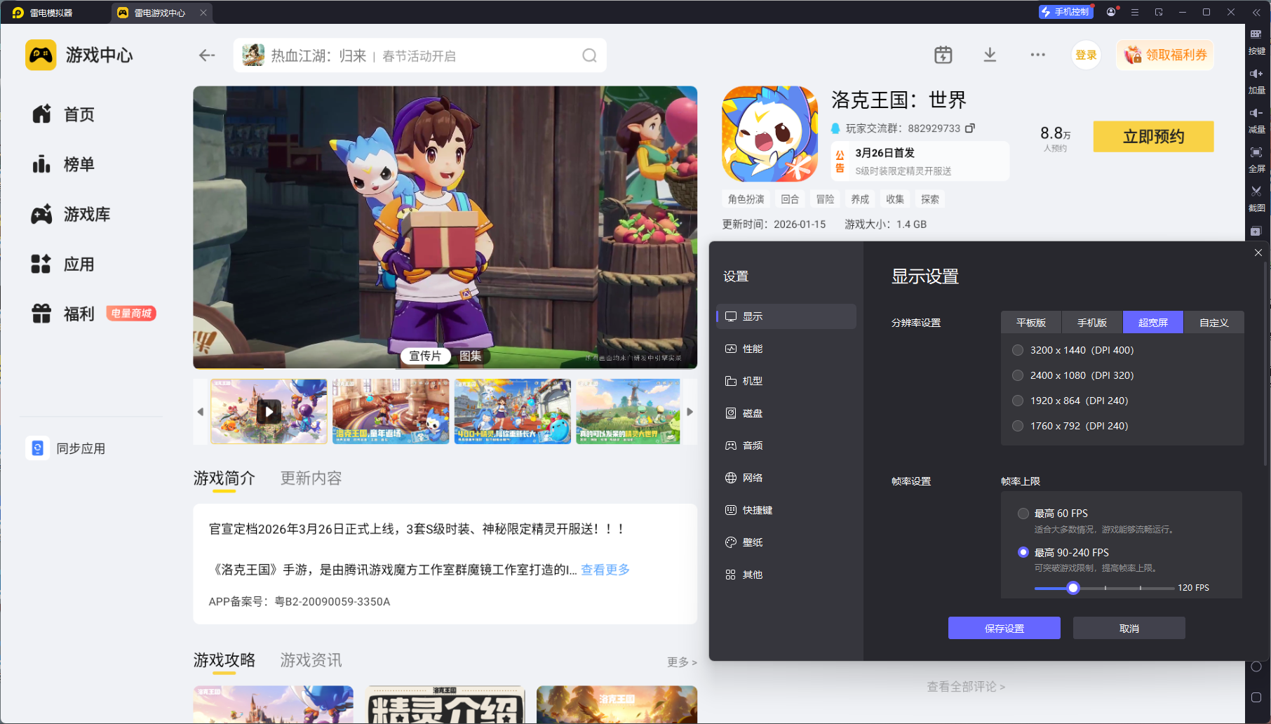Take a screenshot with 截图 scissors

[1256, 199]
